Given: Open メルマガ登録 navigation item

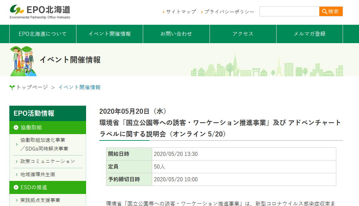Looking at the screenshot, I should (310, 34).
